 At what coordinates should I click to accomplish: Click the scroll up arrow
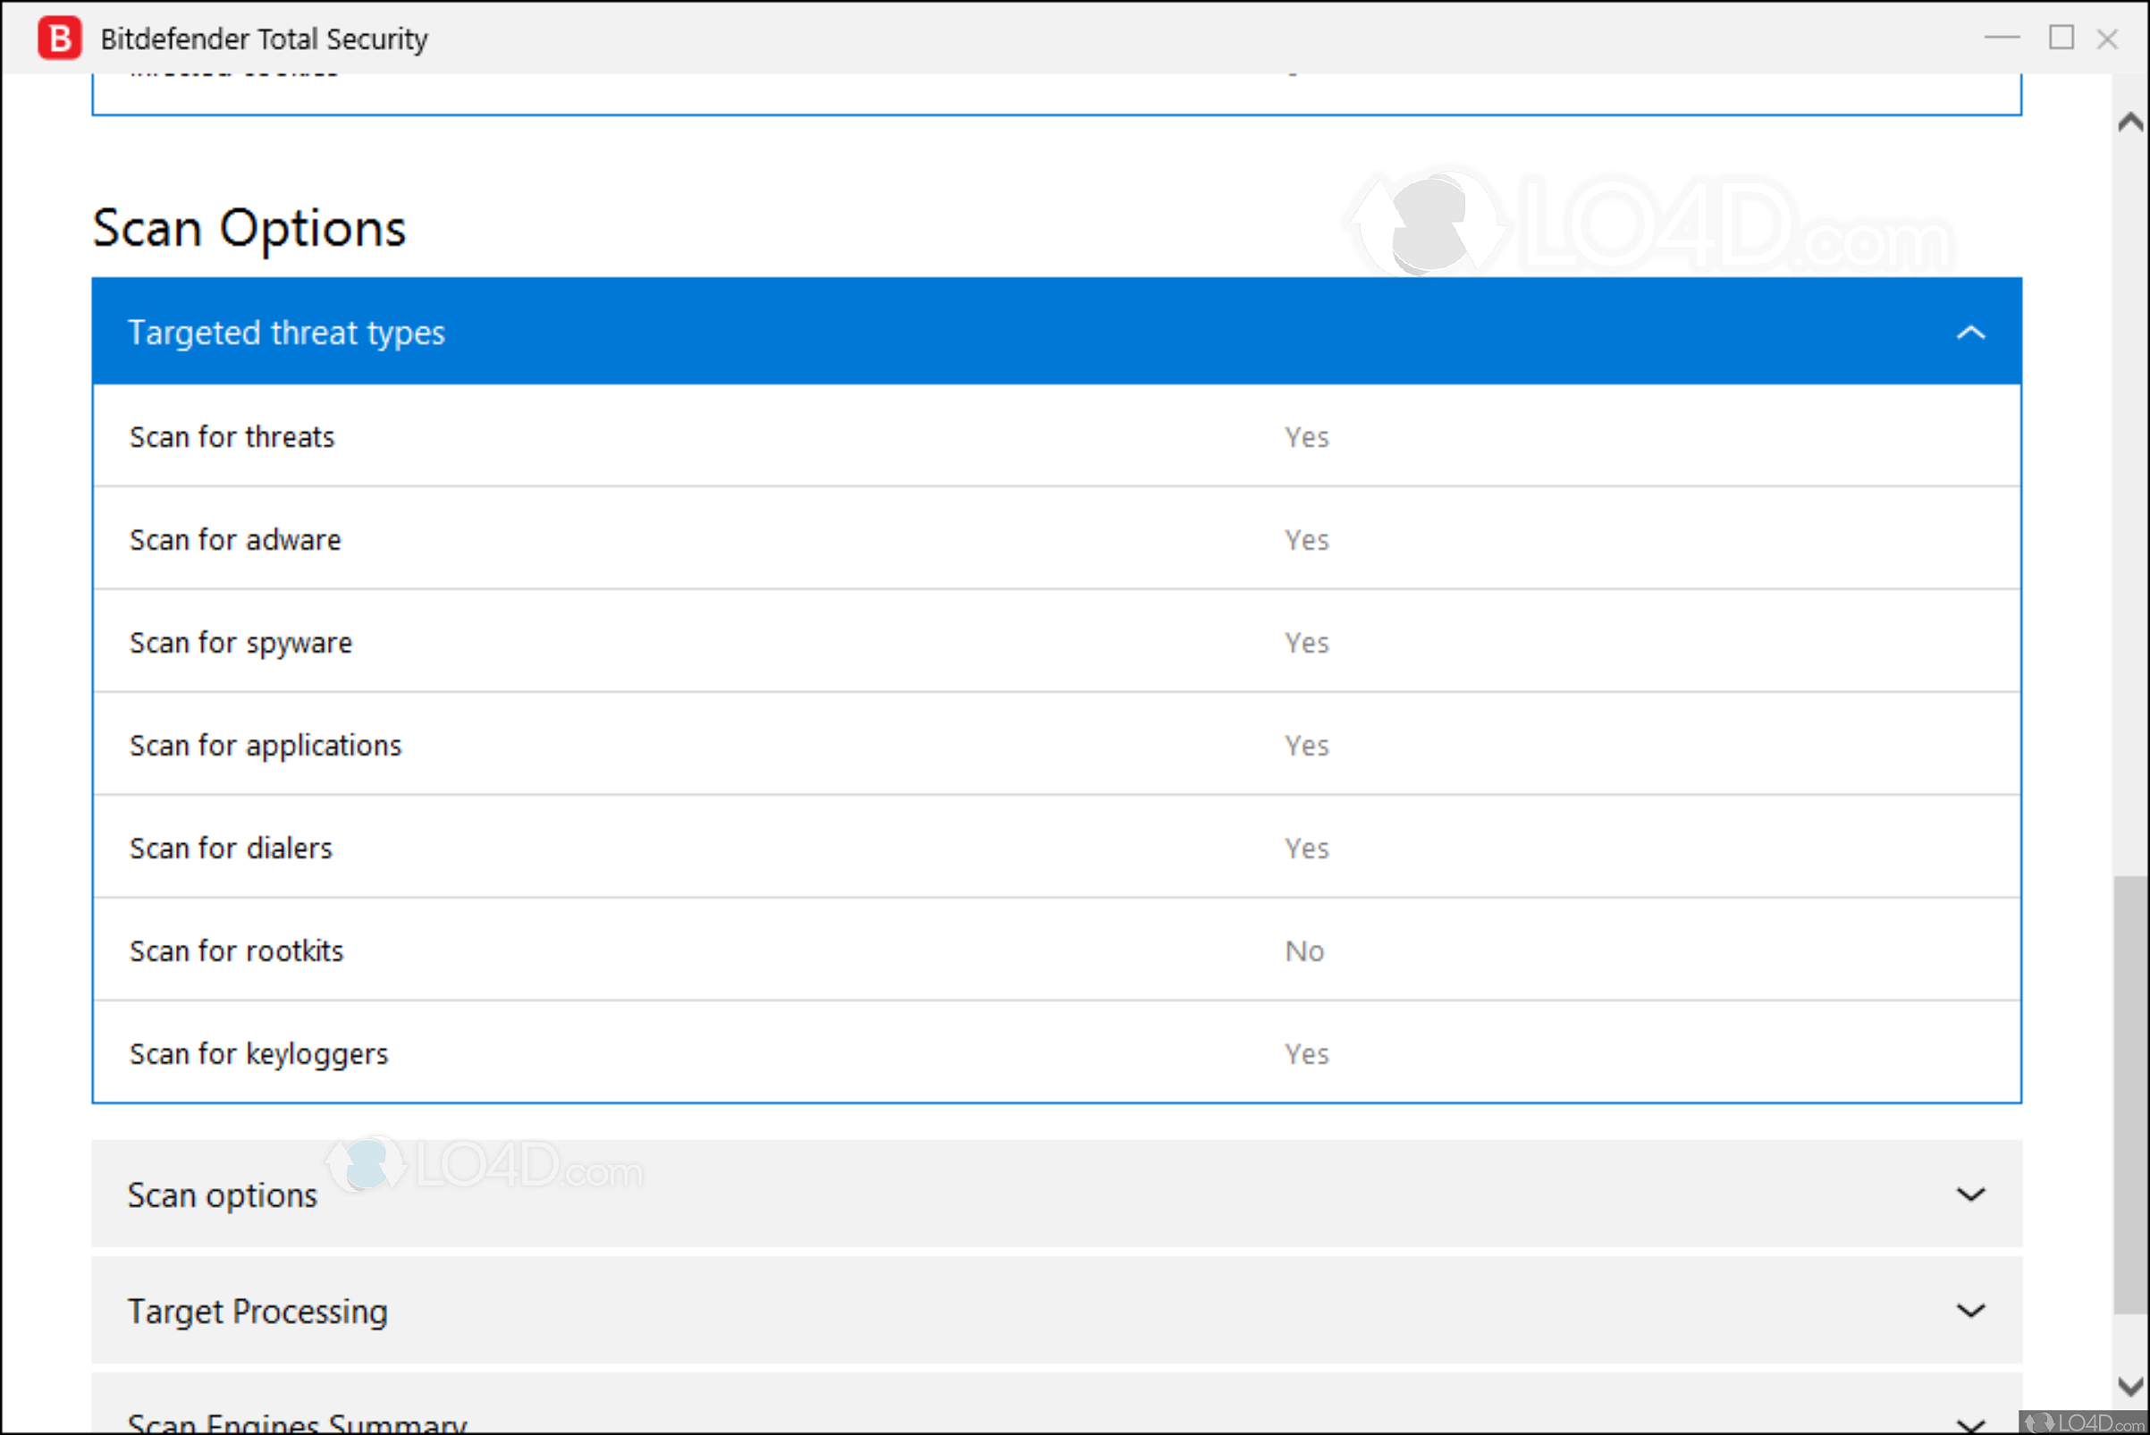[x=2131, y=120]
